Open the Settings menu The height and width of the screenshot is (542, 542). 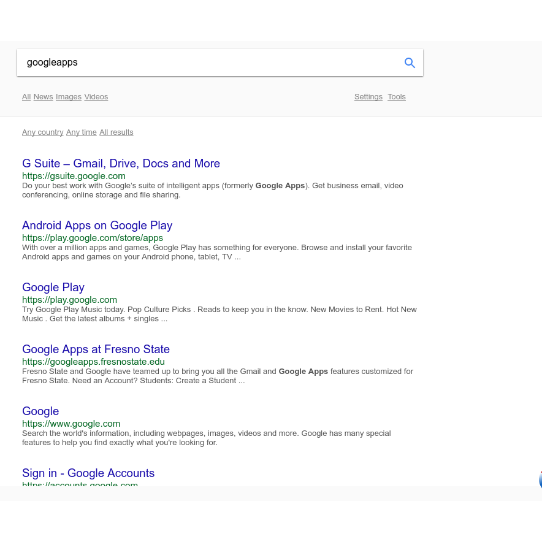tap(368, 97)
